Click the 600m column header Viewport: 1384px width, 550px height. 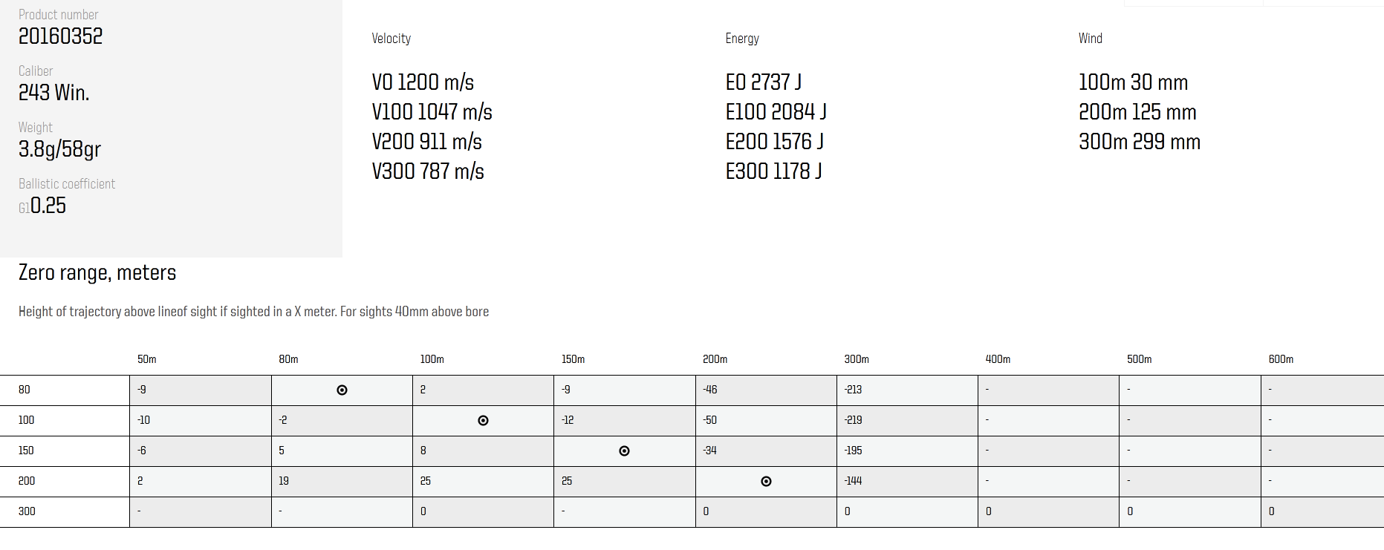click(x=1281, y=359)
